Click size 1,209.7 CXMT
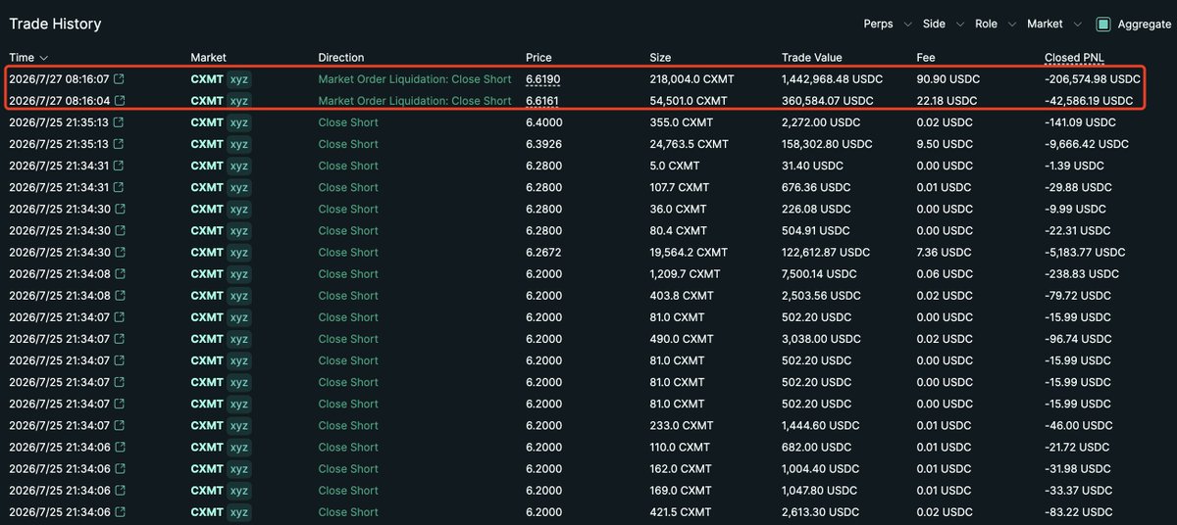The width and height of the screenshot is (1177, 525). (685, 274)
